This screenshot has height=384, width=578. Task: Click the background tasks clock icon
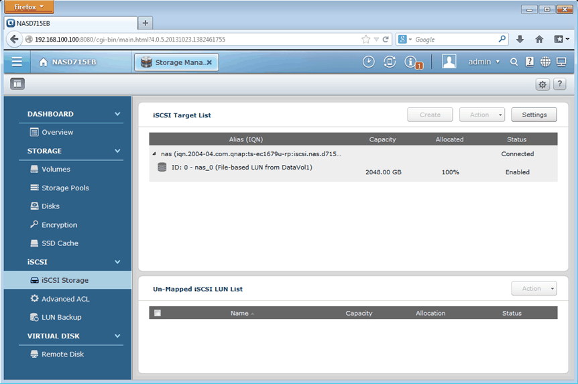point(368,62)
